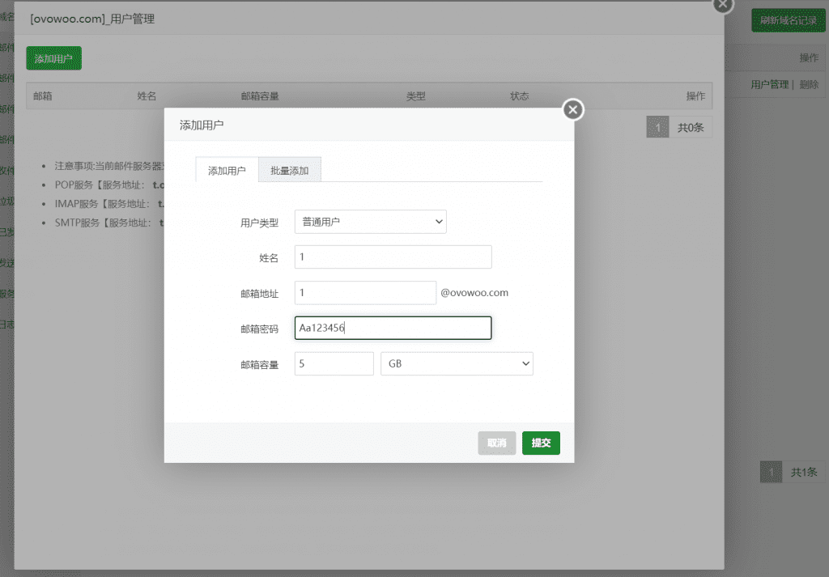Click the 刷新域名记录 button
Screen dimensions: 829x577
787,20
